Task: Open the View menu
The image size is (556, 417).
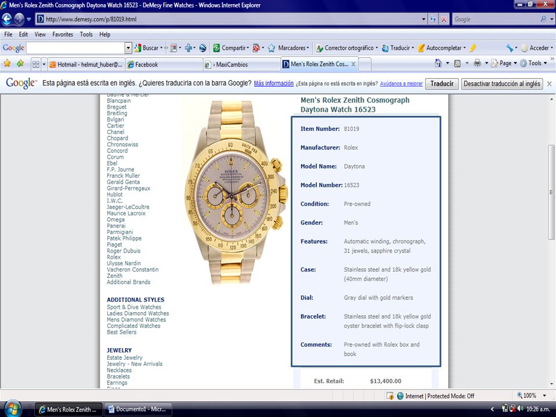Action: click(x=40, y=34)
